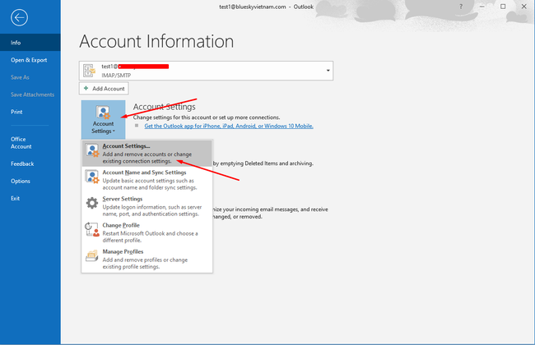
Task: Click the Account Name and Sync Settings icon
Action: 92,177
